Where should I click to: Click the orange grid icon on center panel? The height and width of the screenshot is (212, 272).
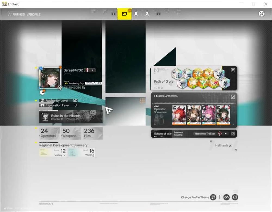tap(142, 101)
